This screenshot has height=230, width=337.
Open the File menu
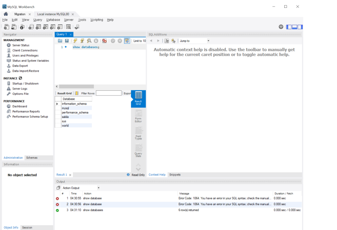click(x=5, y=20)
